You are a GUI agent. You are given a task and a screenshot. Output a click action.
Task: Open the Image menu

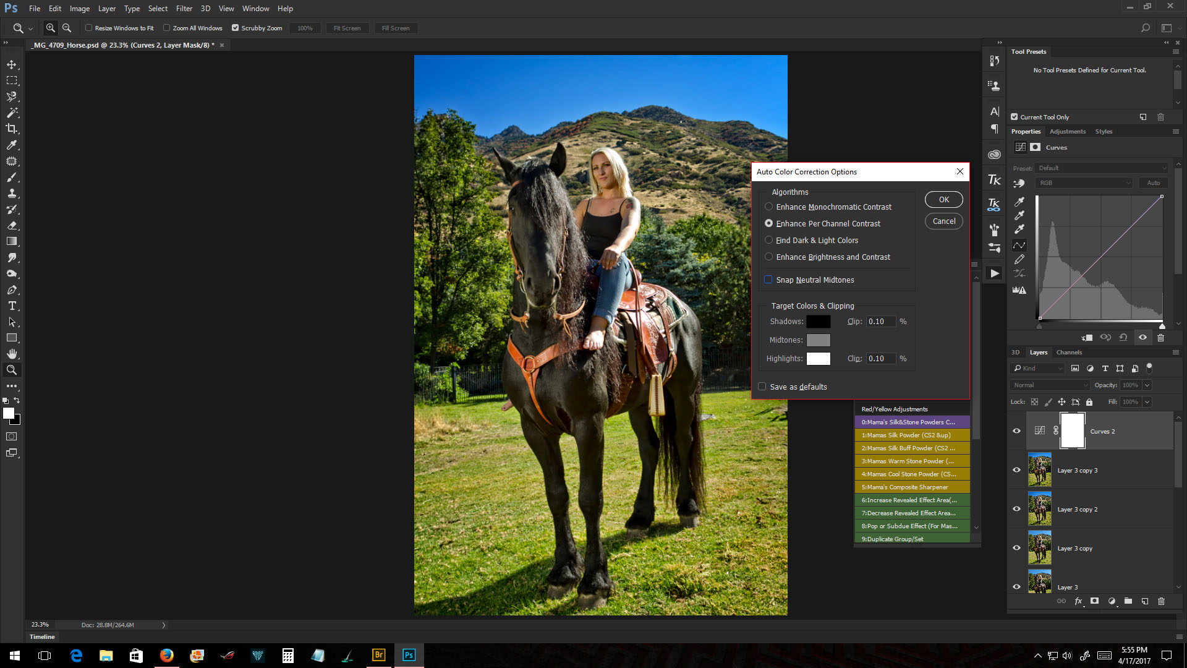click(79, 9)
